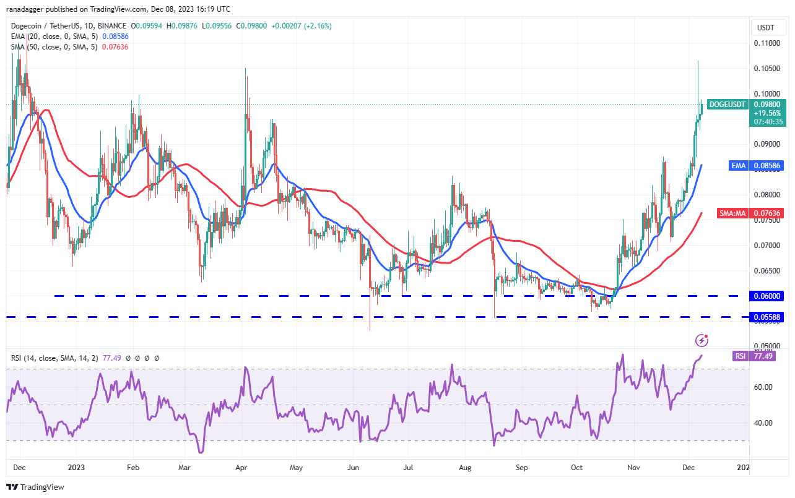Click the SMA (50, close, 0, SMA, 5) legend
The height and width of the screenshot is (498, 795).
(x=53, y=47)
